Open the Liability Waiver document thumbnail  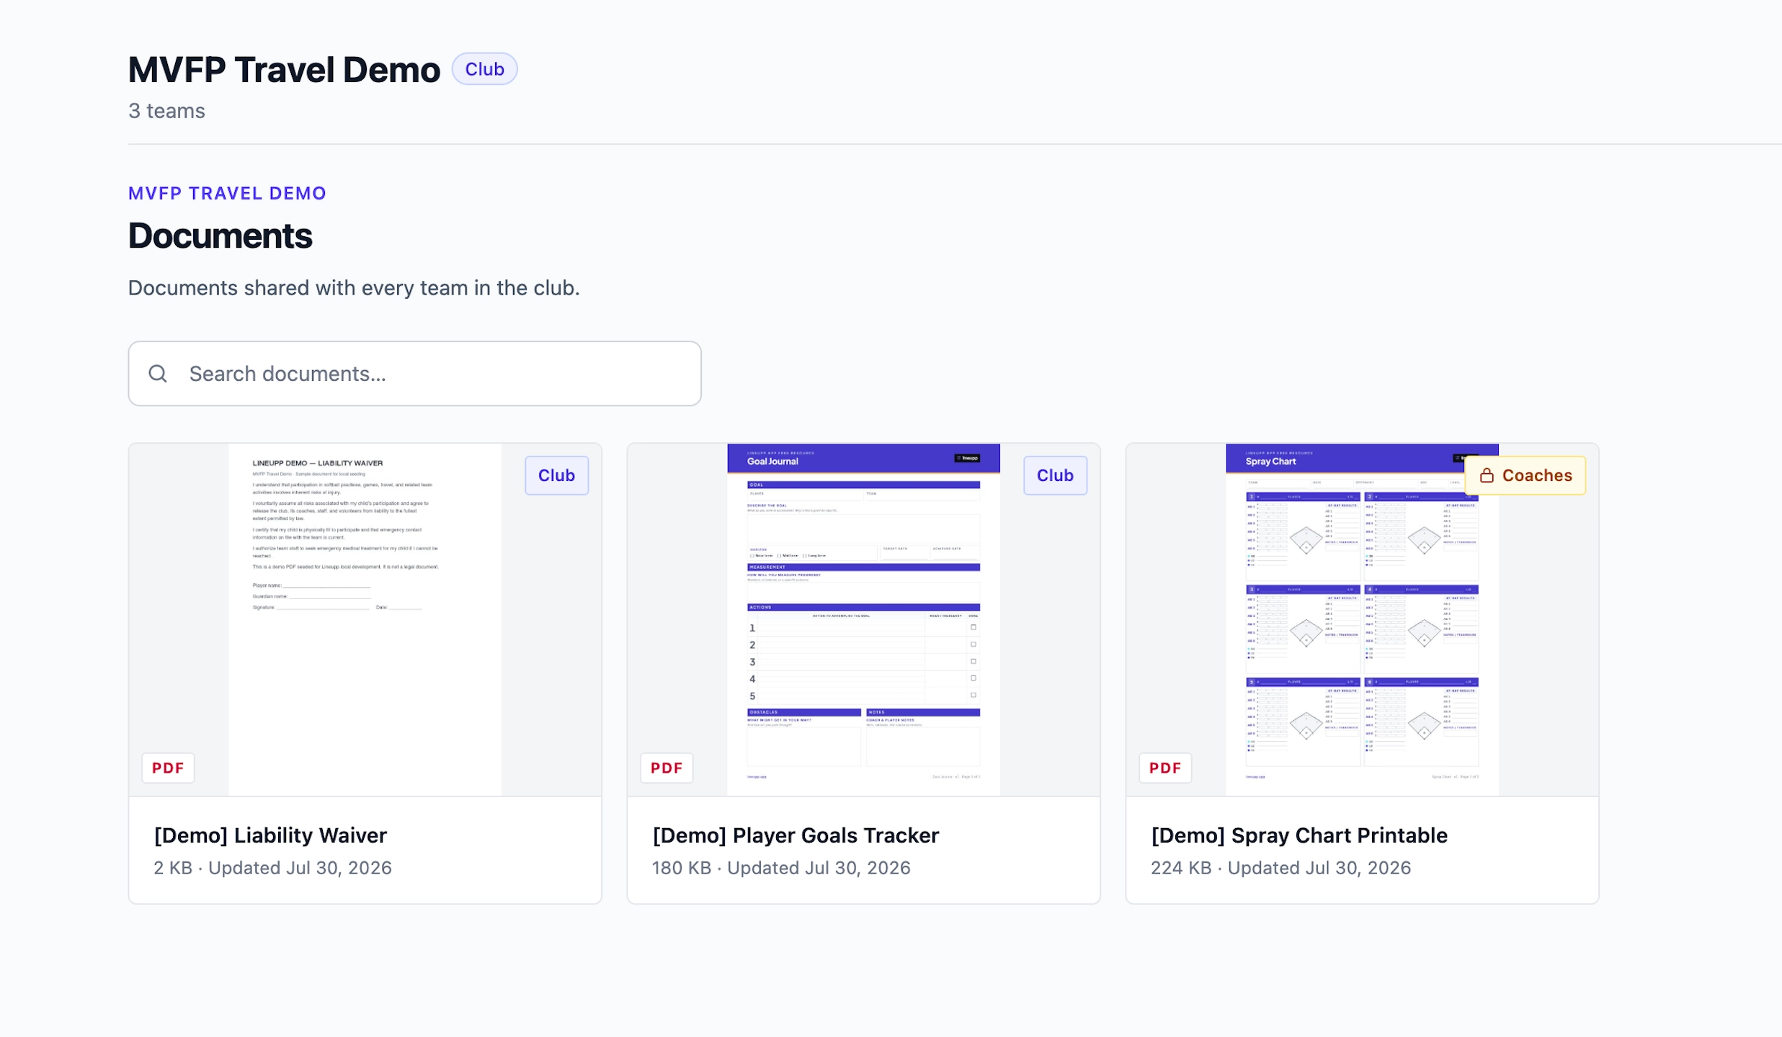pos(365,620)
